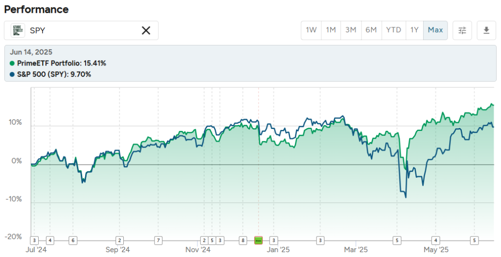
Task: Open the marker 2 above Sep '24
Action: pyautogui.click(x=119, y=240)
